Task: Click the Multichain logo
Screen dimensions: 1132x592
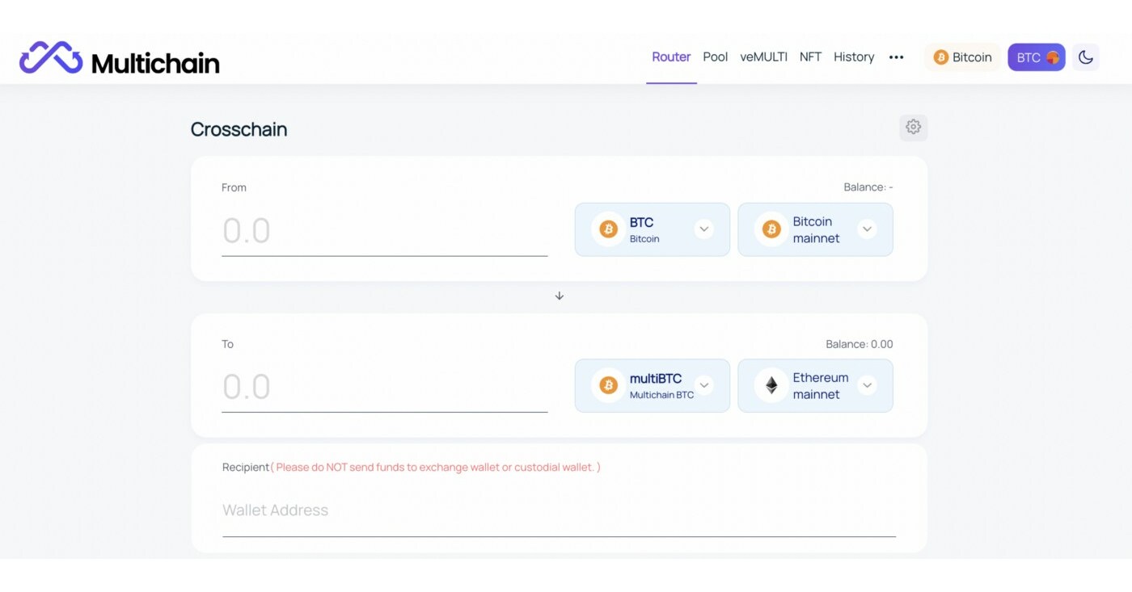Action: click(x=120, y=58)
